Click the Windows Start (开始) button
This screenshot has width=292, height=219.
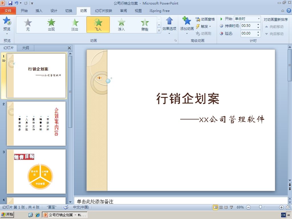point(7,214)
